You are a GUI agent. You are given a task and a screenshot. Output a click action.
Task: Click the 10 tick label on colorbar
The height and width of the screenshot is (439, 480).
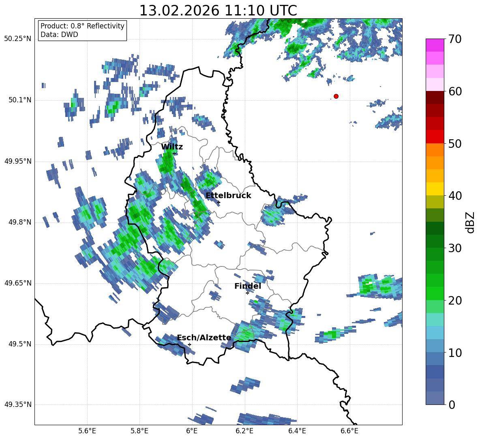(455, 353)
